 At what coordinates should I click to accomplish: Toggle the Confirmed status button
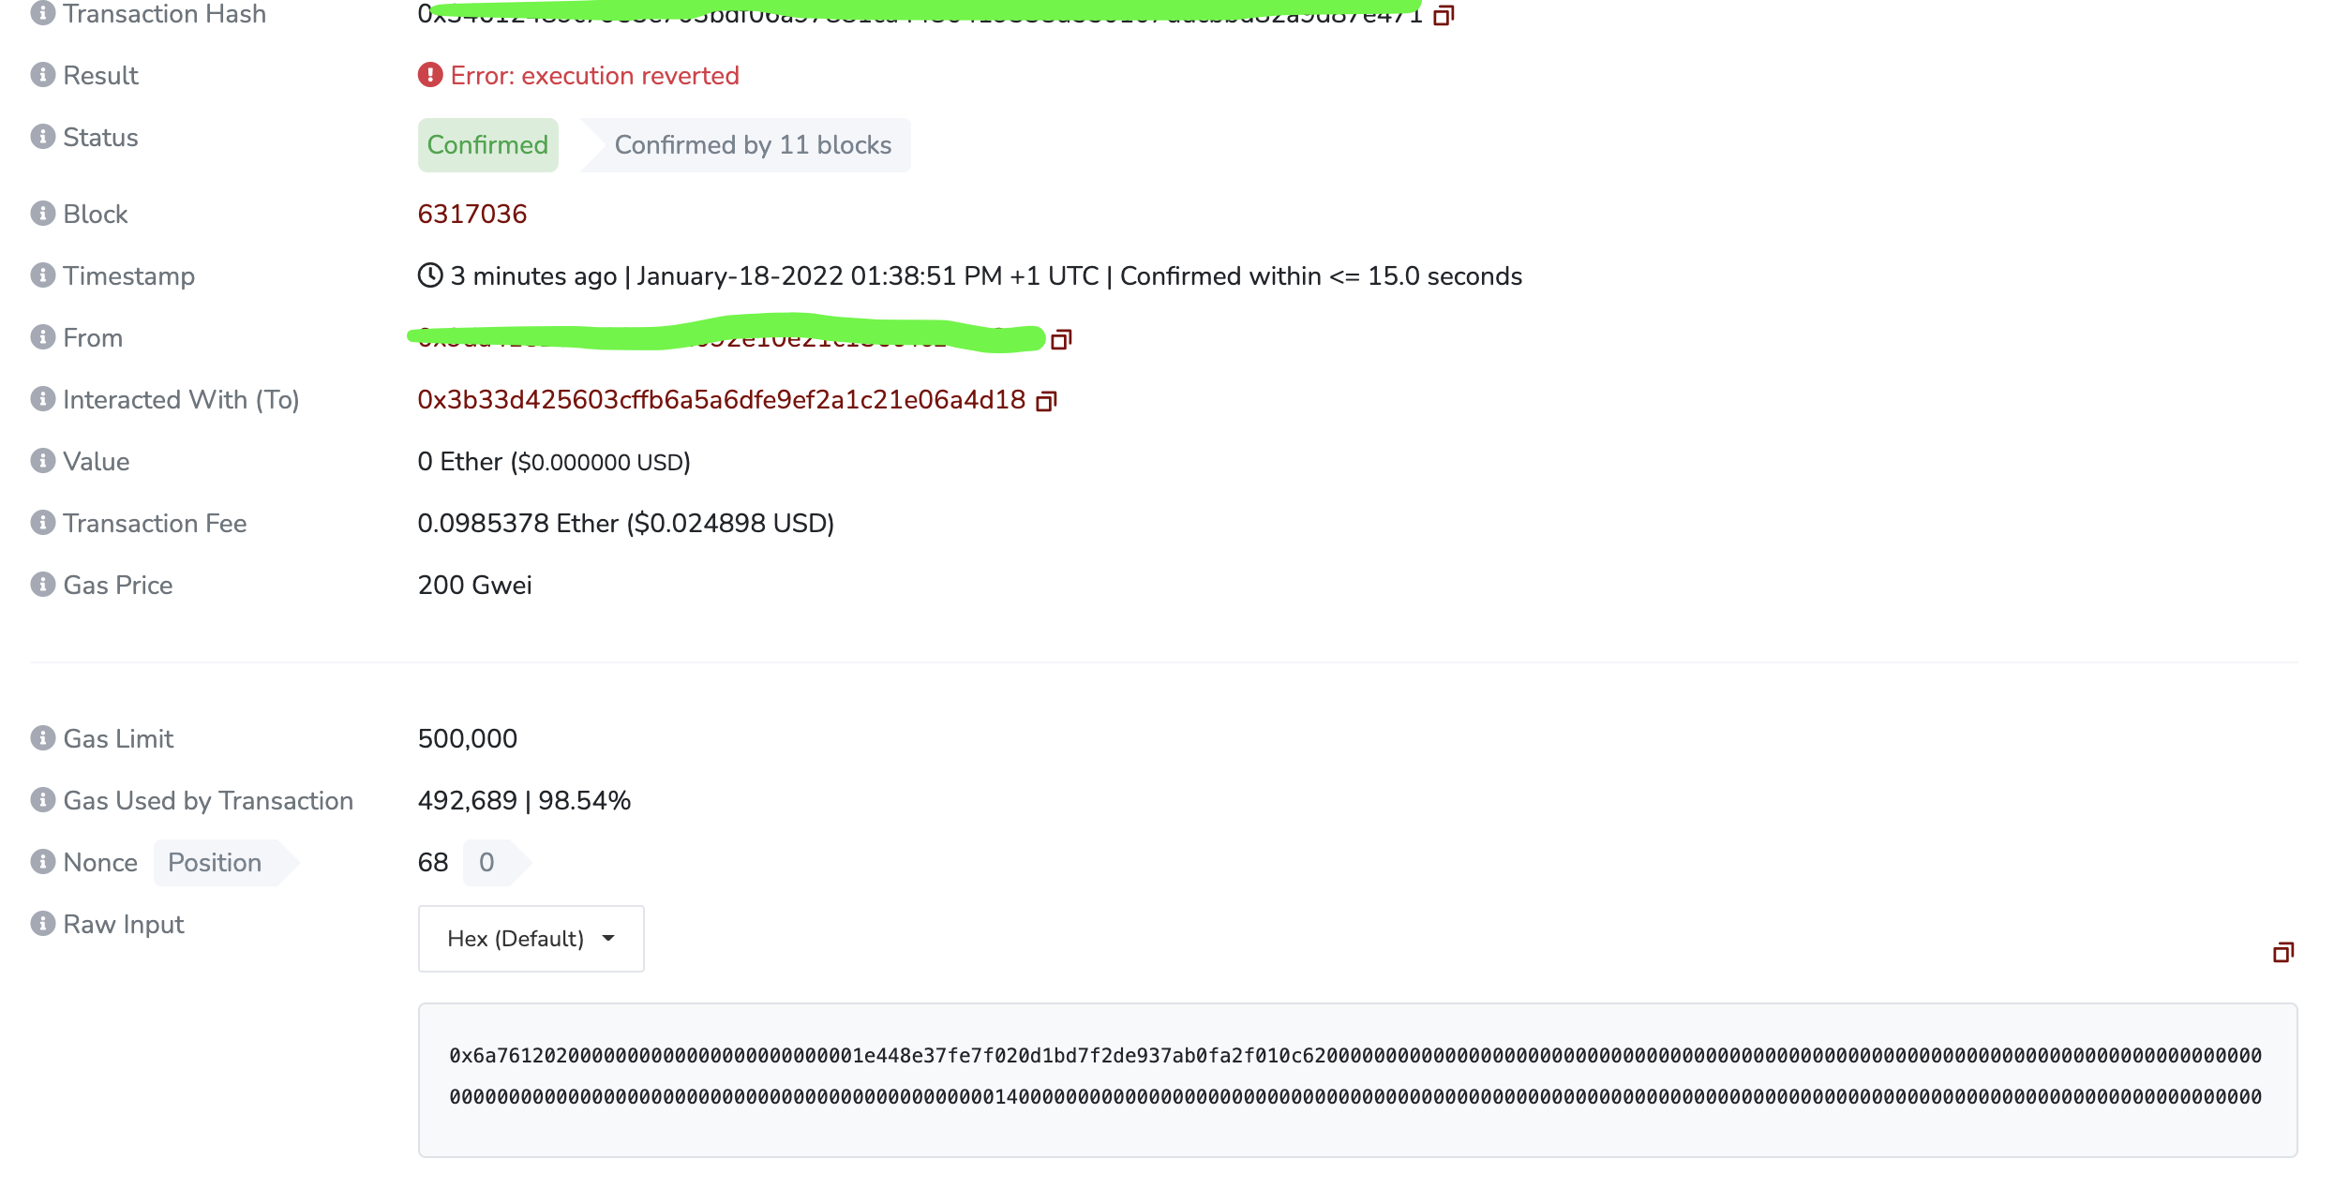click(x=488, y=144)
